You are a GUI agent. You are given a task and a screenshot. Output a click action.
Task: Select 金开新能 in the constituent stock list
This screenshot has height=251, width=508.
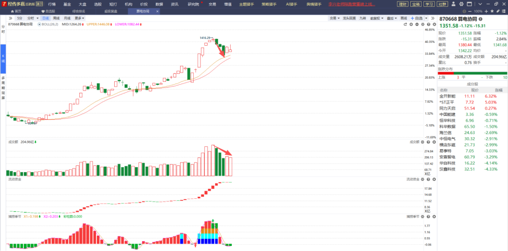pyautogui.click(x=447, y=96)
